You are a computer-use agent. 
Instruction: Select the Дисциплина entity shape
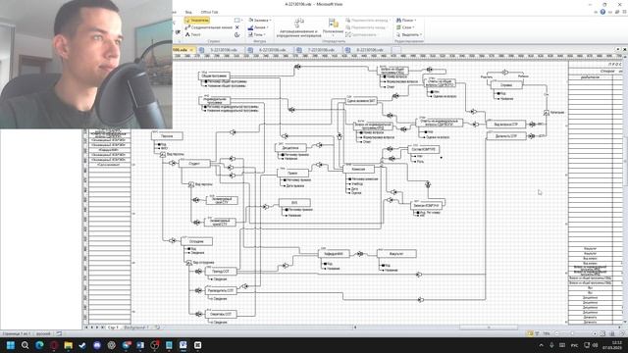pos(290,148)
